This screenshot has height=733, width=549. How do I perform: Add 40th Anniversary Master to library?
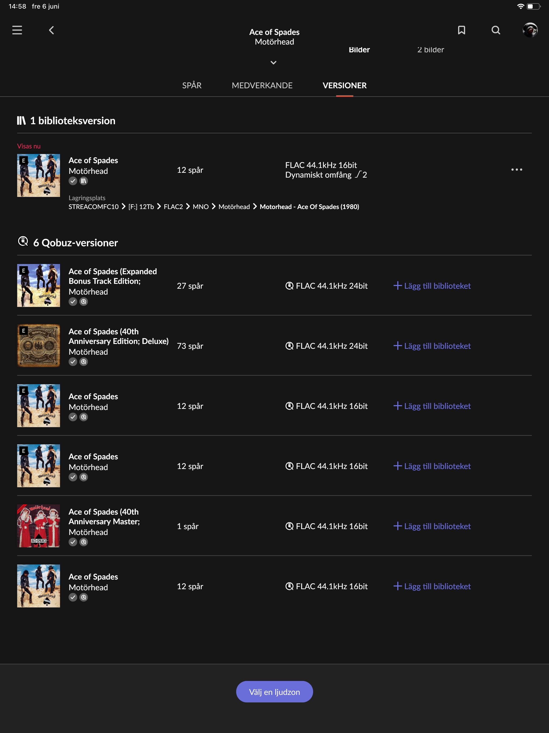coord(432,526)
